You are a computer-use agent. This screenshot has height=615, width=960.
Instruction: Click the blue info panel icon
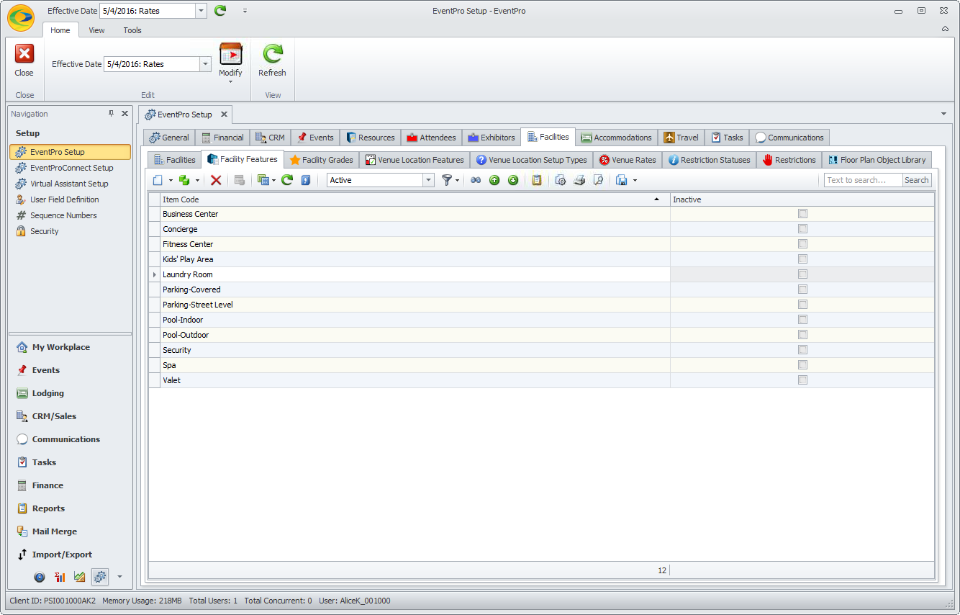(x=306, y=180)
